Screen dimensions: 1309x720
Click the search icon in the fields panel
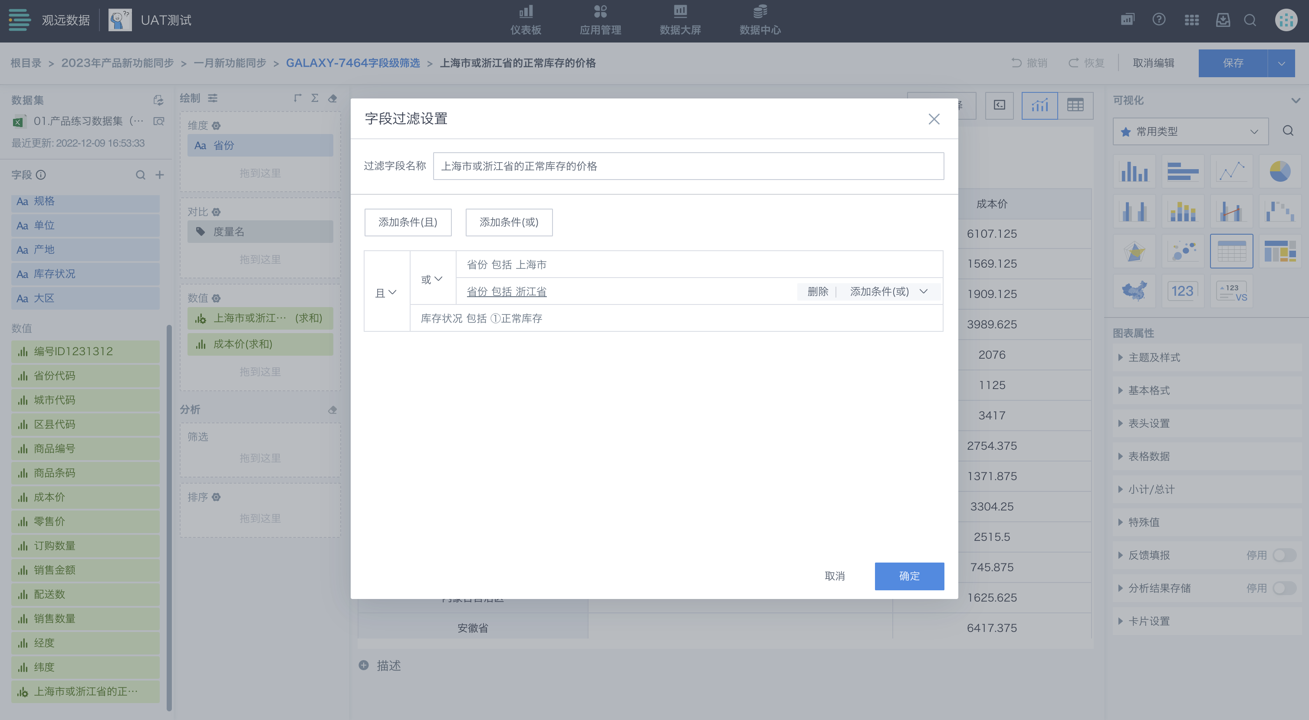[140, 175]
